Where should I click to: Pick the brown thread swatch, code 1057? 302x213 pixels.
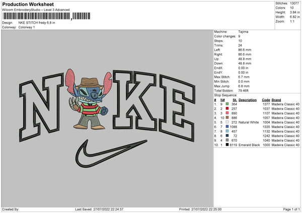(228, 117)
